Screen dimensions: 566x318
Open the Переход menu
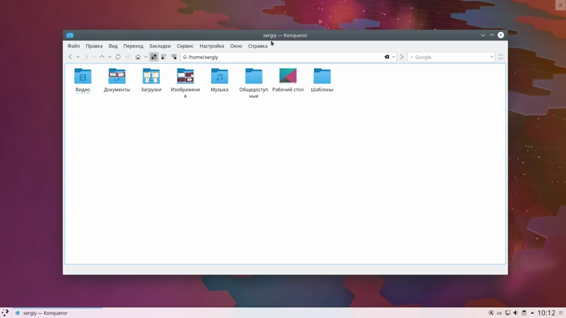pyautogui.click(x=133, y=46)
